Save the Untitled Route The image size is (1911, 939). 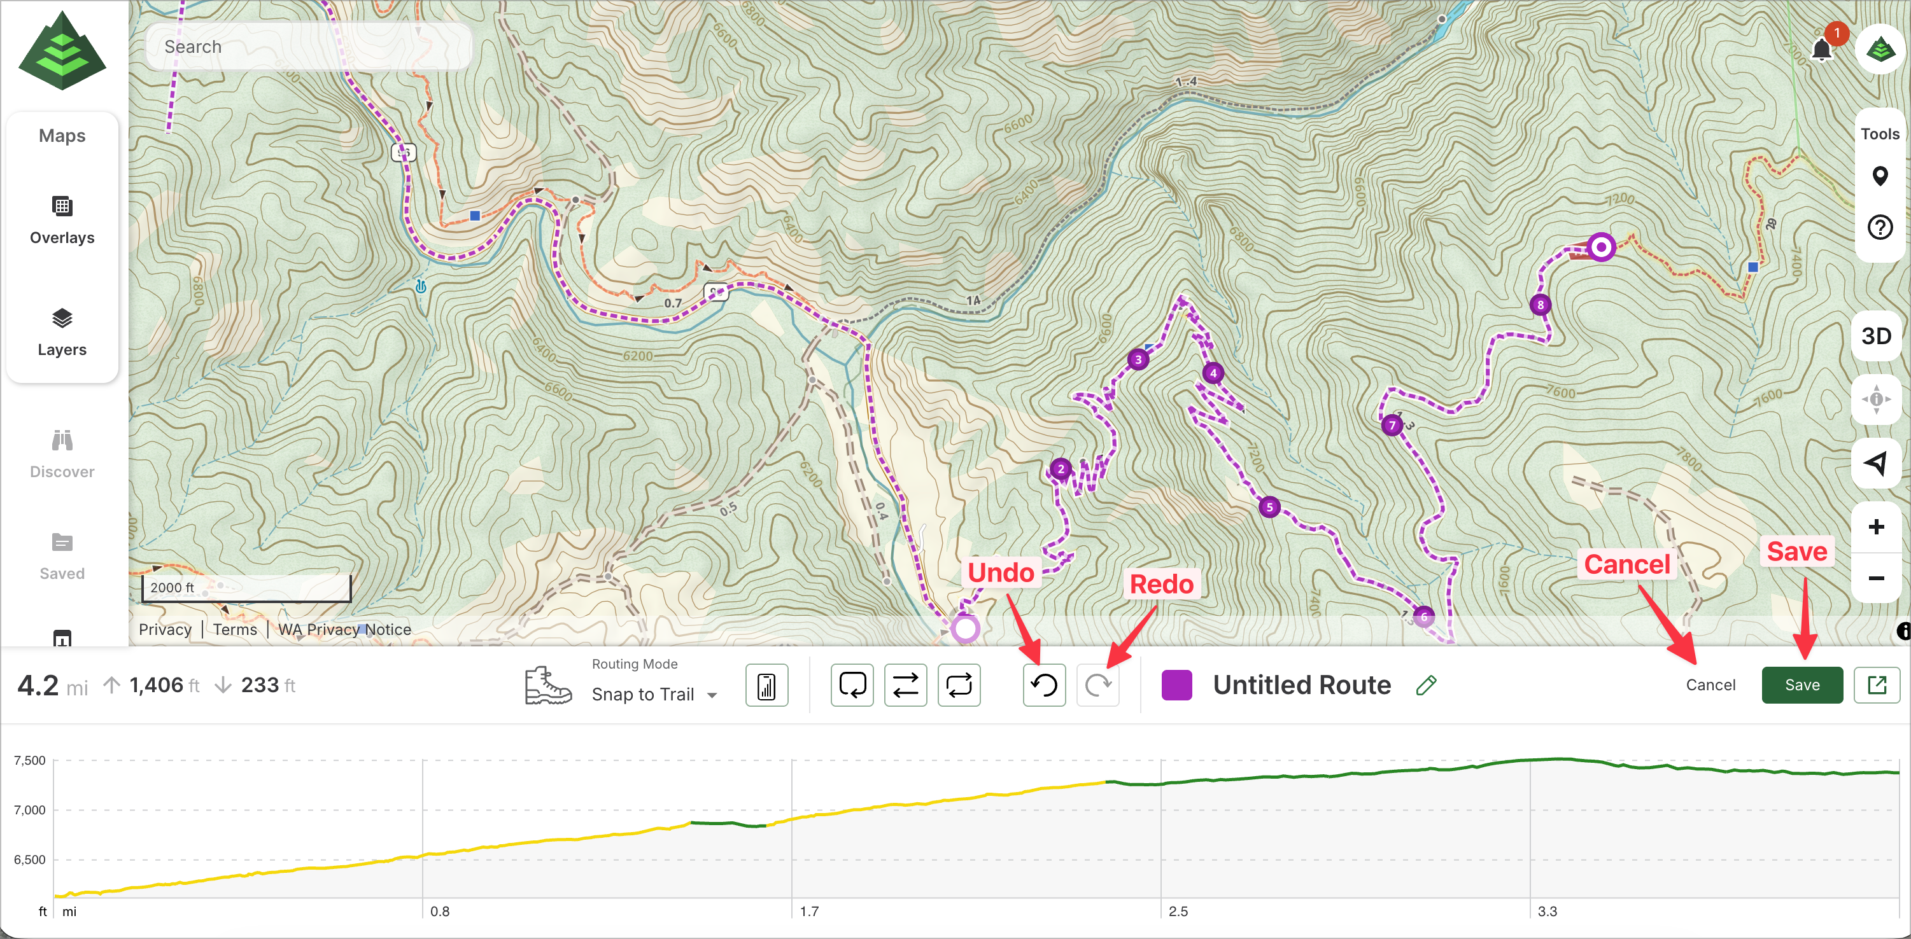point(1802,685)
